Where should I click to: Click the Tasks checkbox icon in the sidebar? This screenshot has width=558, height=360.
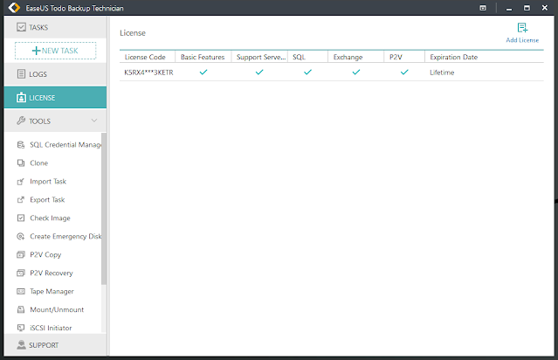21,27
